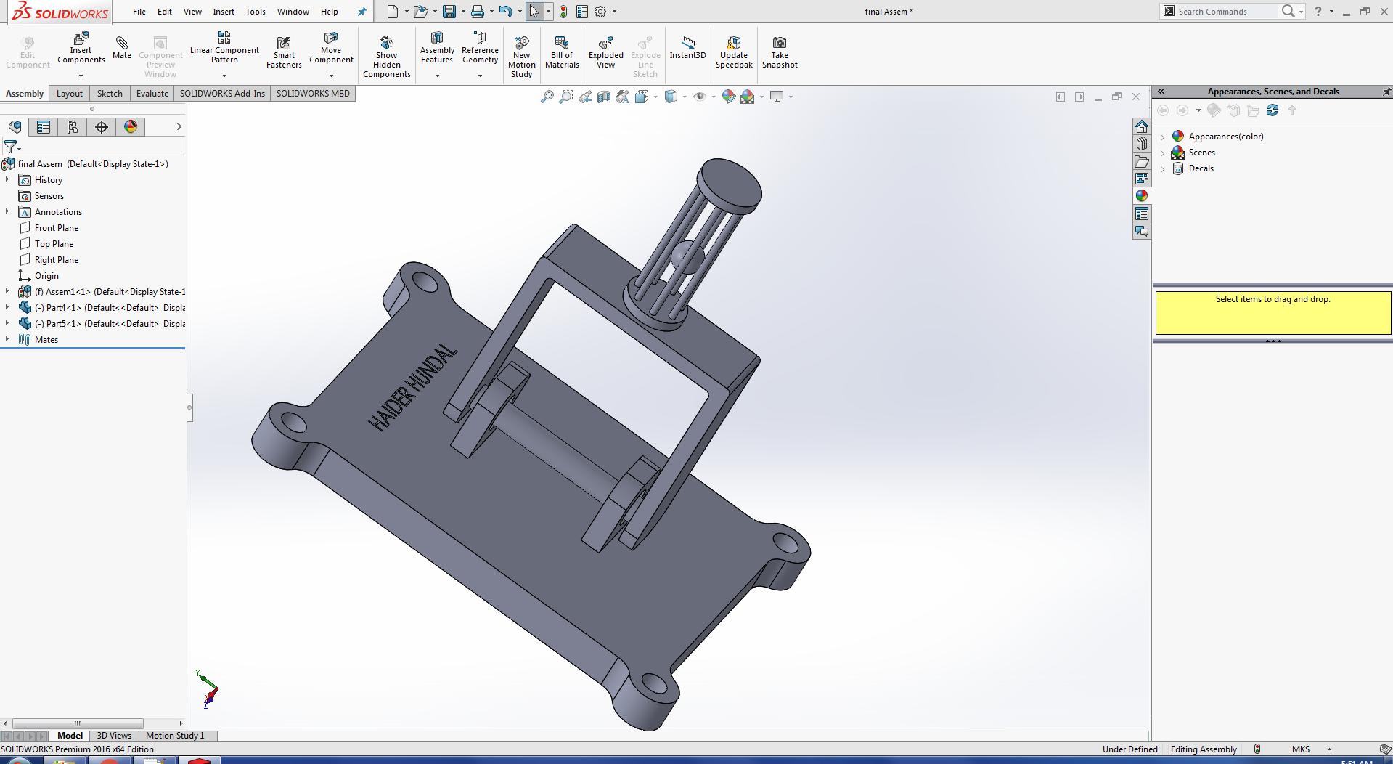
Task: Select the Mate tool
Action: click(122, 48)
